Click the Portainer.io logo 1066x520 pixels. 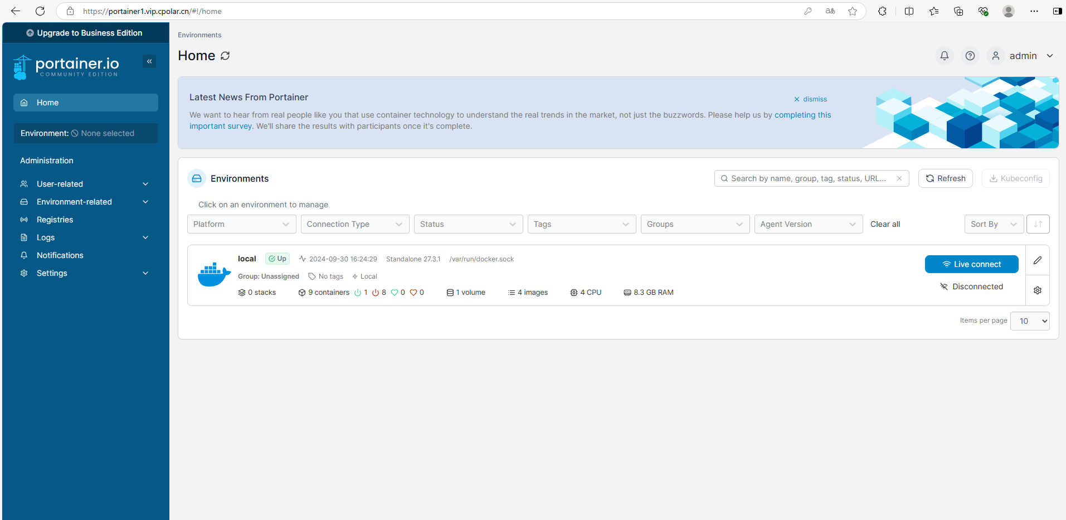coord(66,67)
